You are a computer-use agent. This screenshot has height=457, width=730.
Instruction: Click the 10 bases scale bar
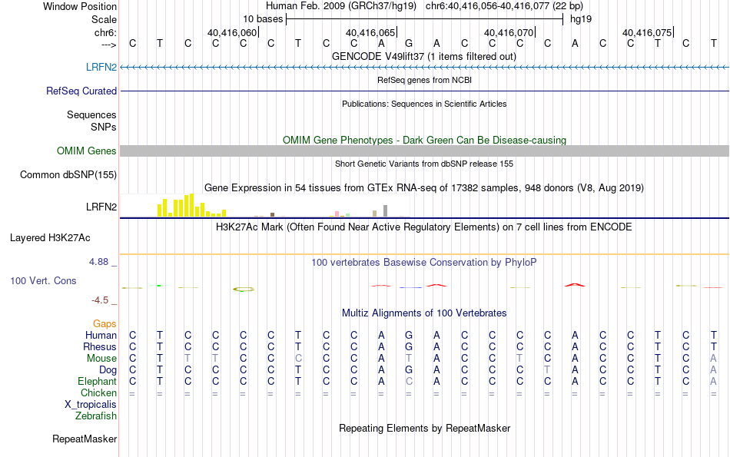tap(424, 19)
